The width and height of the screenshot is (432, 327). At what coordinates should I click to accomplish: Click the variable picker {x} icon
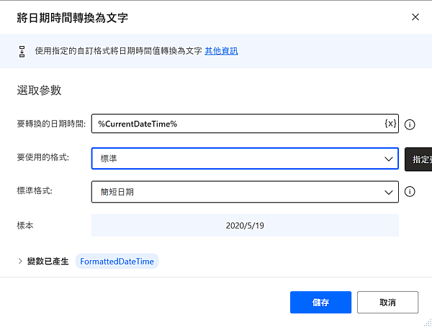pos(390,124)
